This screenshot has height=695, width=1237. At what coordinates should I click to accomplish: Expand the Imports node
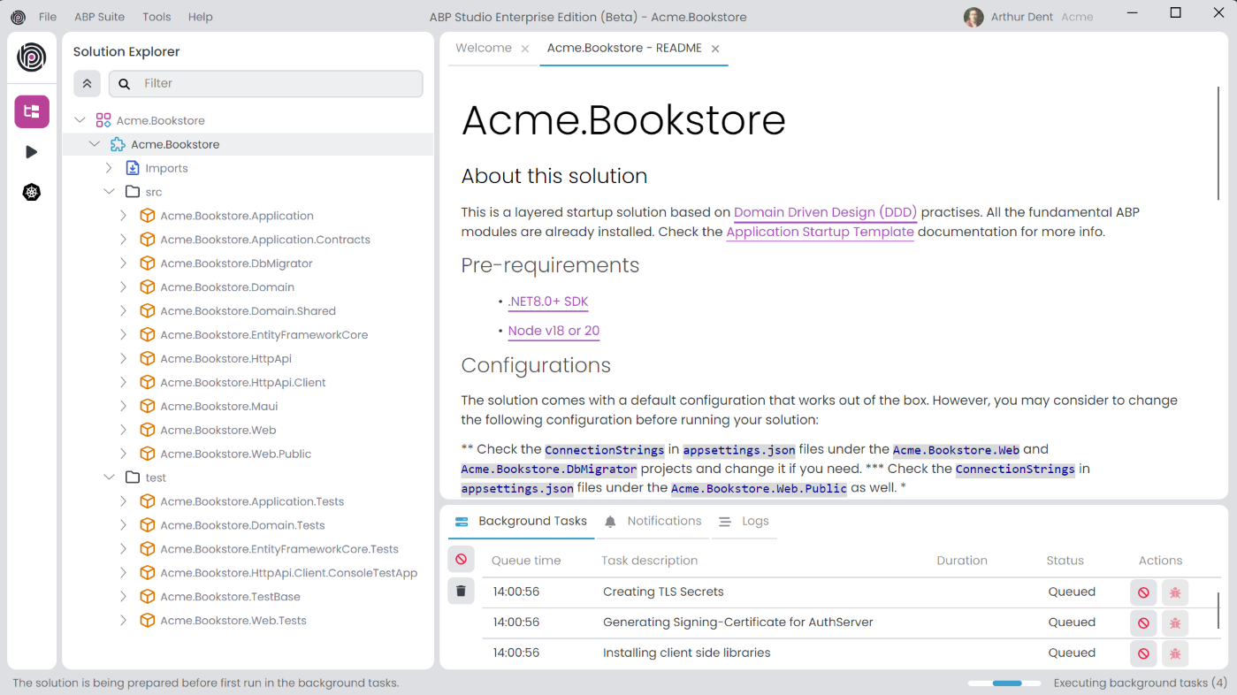tap(109, 168)
